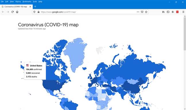The image size is (186, 110).
Task: Open the Tools menu
Action: pos(35,1)
